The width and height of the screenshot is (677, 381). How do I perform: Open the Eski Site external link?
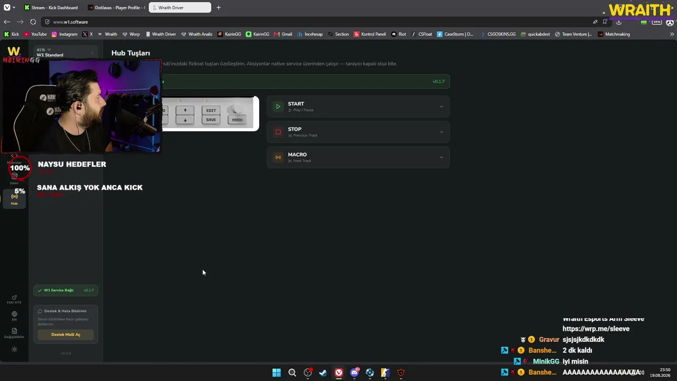(14, 300)
